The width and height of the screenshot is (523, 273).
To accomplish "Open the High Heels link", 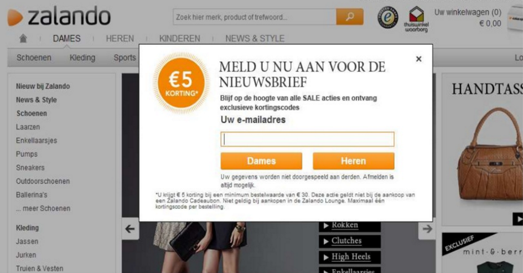I will tap(350, 257).
